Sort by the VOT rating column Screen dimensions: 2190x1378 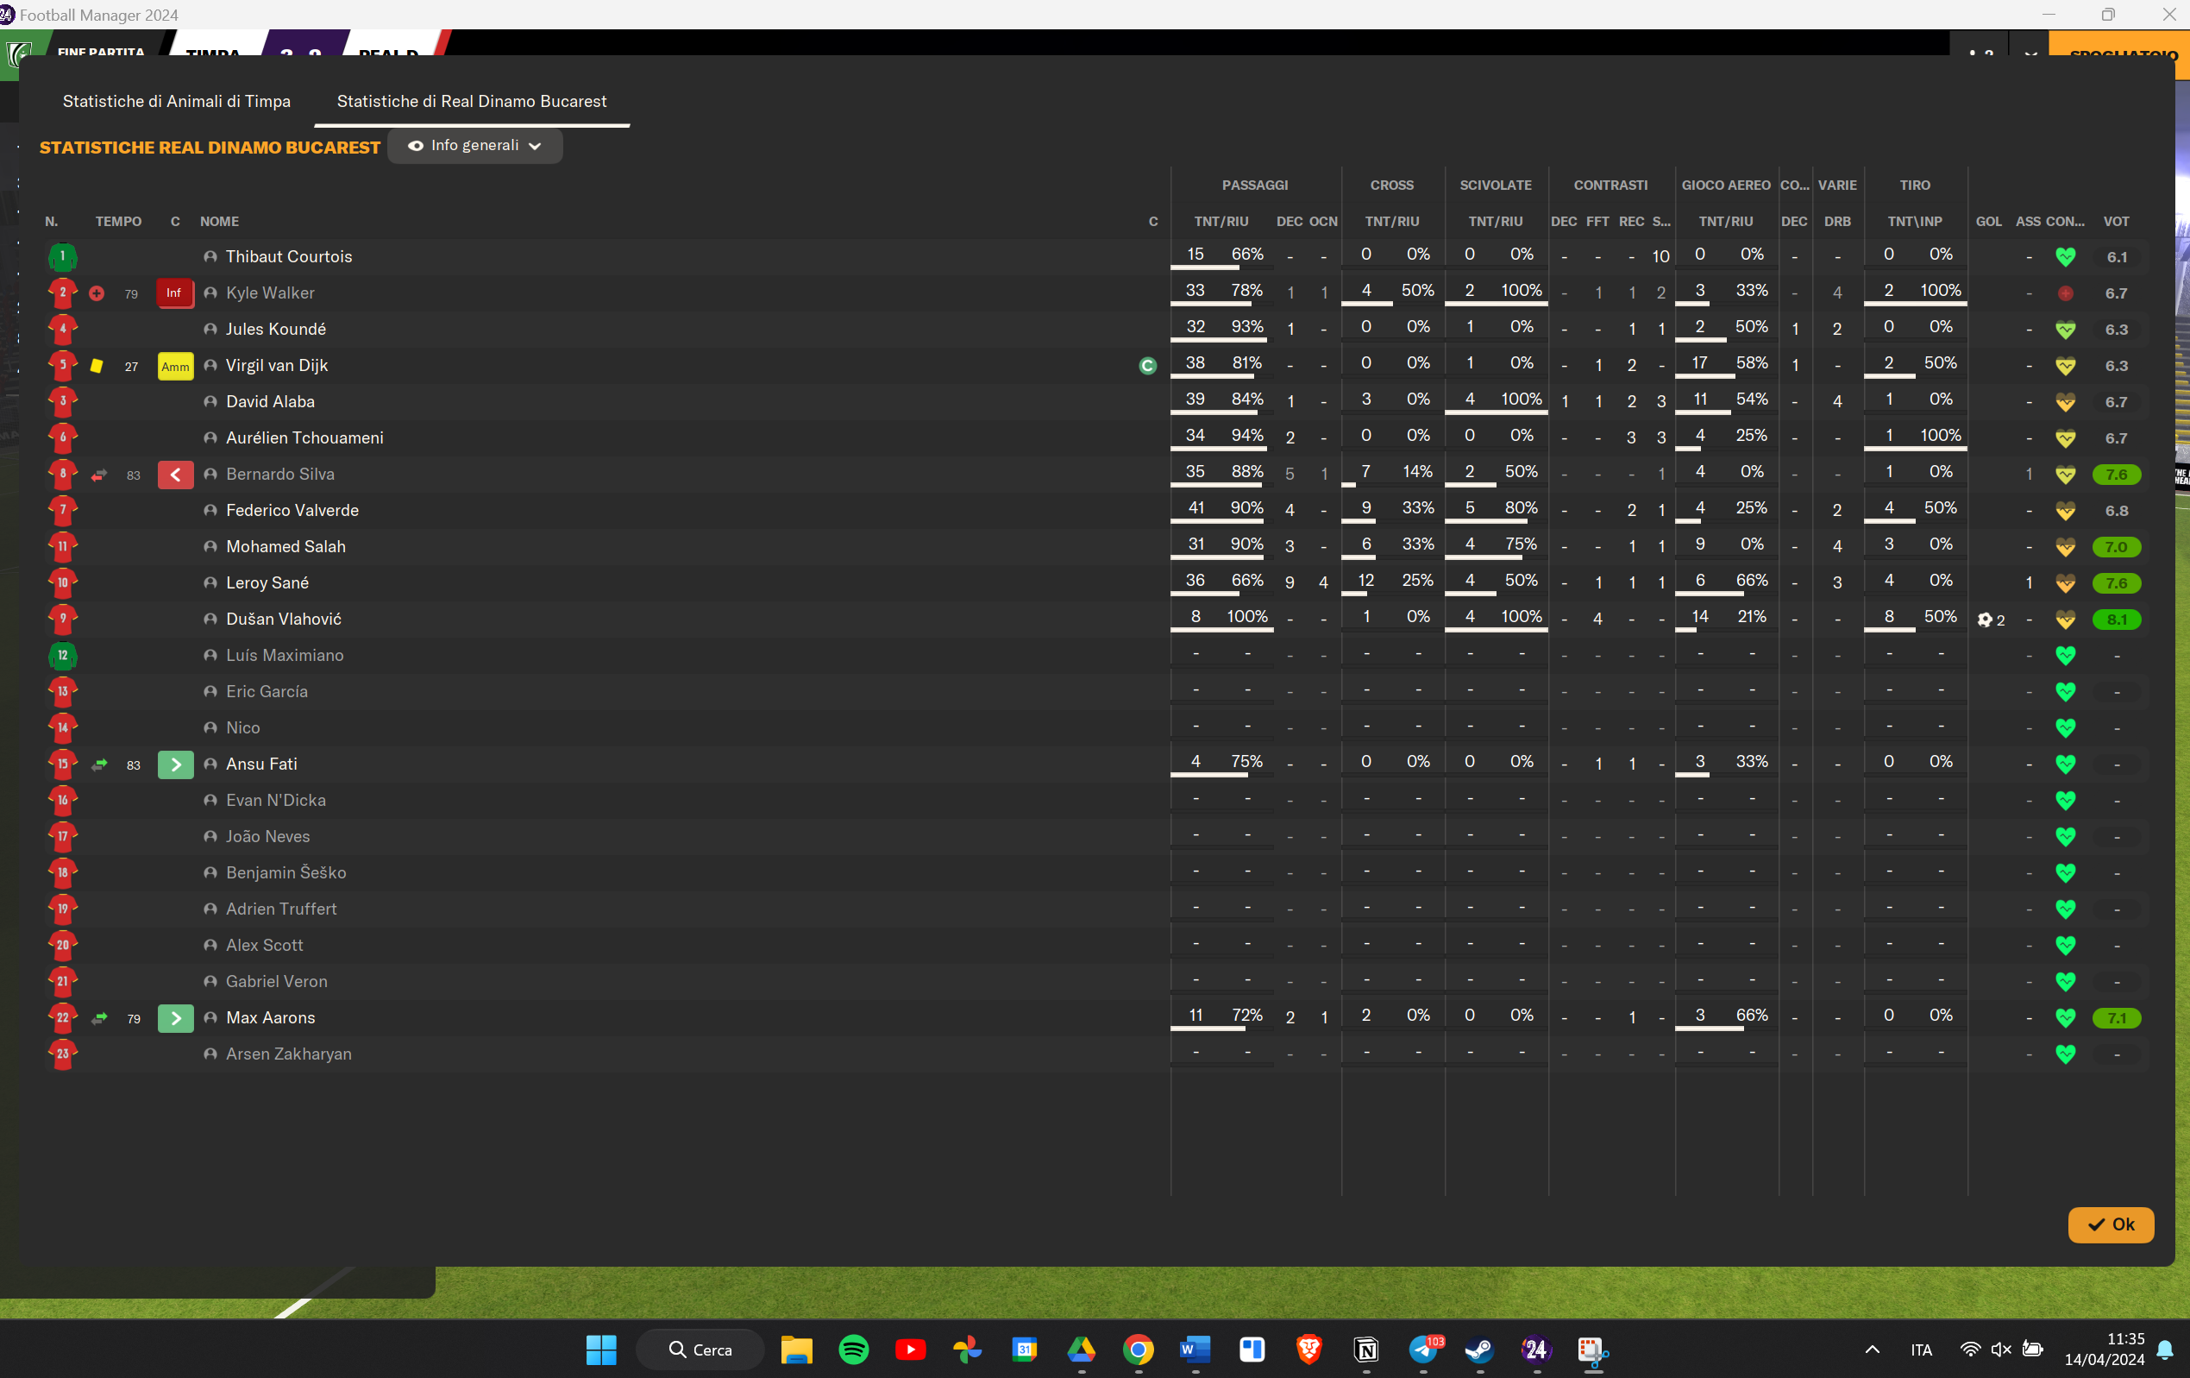point(2116,221)
